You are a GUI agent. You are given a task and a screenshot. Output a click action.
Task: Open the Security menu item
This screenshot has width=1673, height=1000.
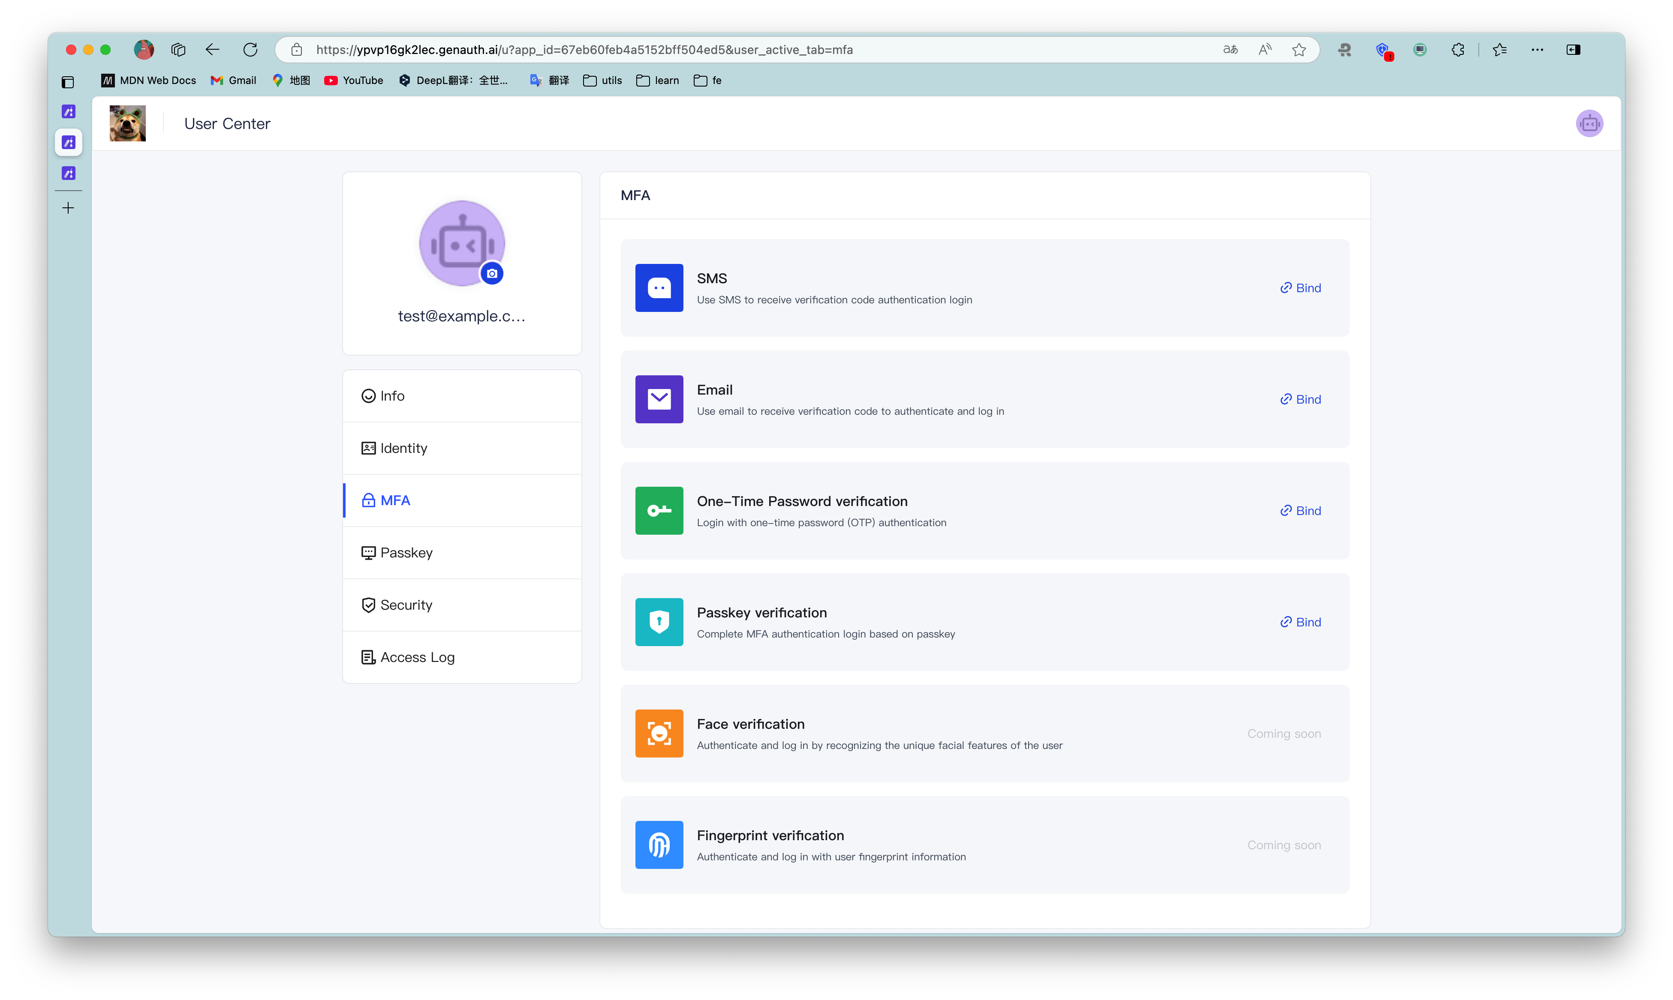point(462,605)
